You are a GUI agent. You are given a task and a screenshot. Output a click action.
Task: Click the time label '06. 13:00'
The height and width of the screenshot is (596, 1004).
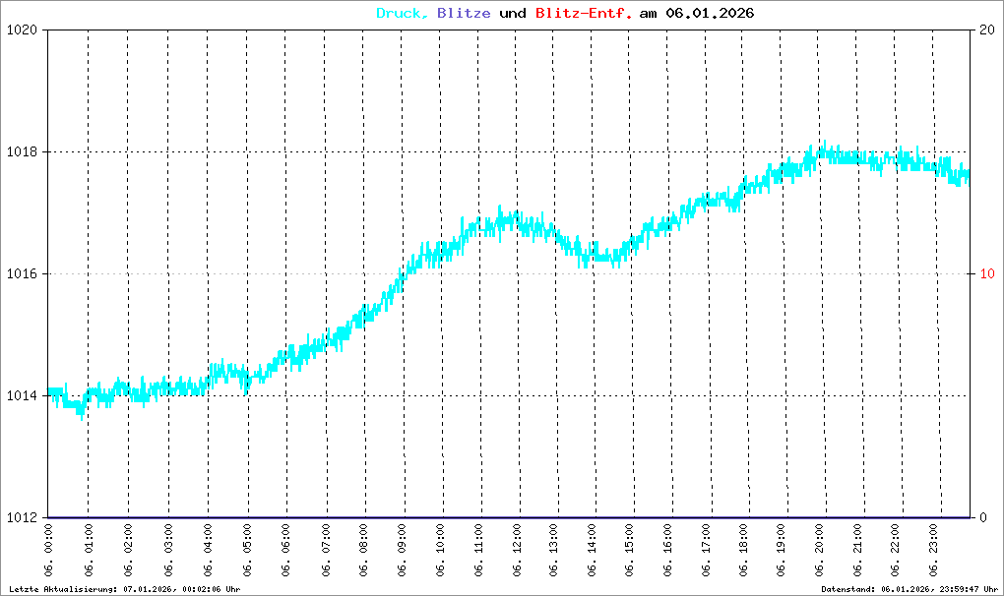(554, 551)
